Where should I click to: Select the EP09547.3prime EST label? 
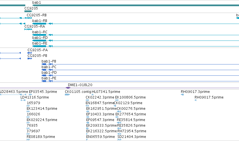point(100,120)
